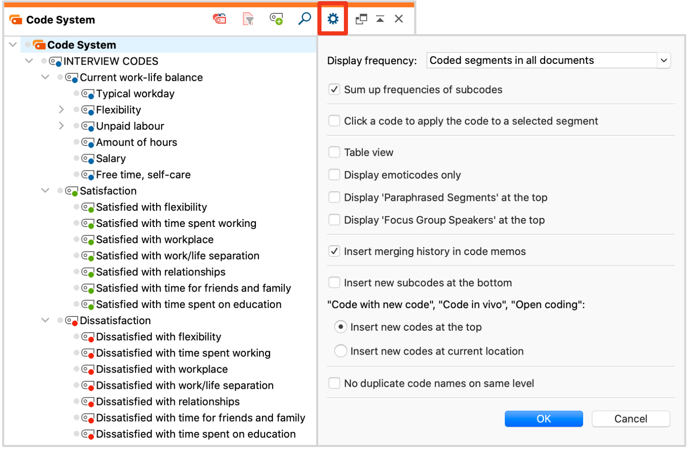Click the Satisfied with workplace code icon
Screen dimensions: 689x449
[88, 240]
